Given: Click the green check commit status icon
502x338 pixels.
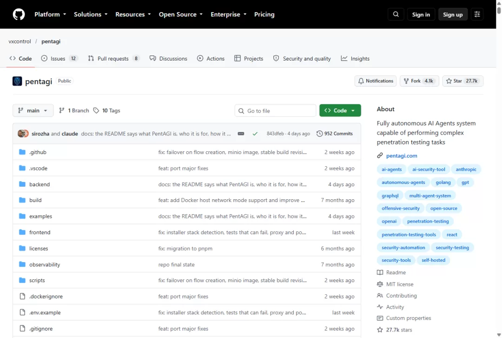Looking at the screenshot, I should [x=255, y=134].
